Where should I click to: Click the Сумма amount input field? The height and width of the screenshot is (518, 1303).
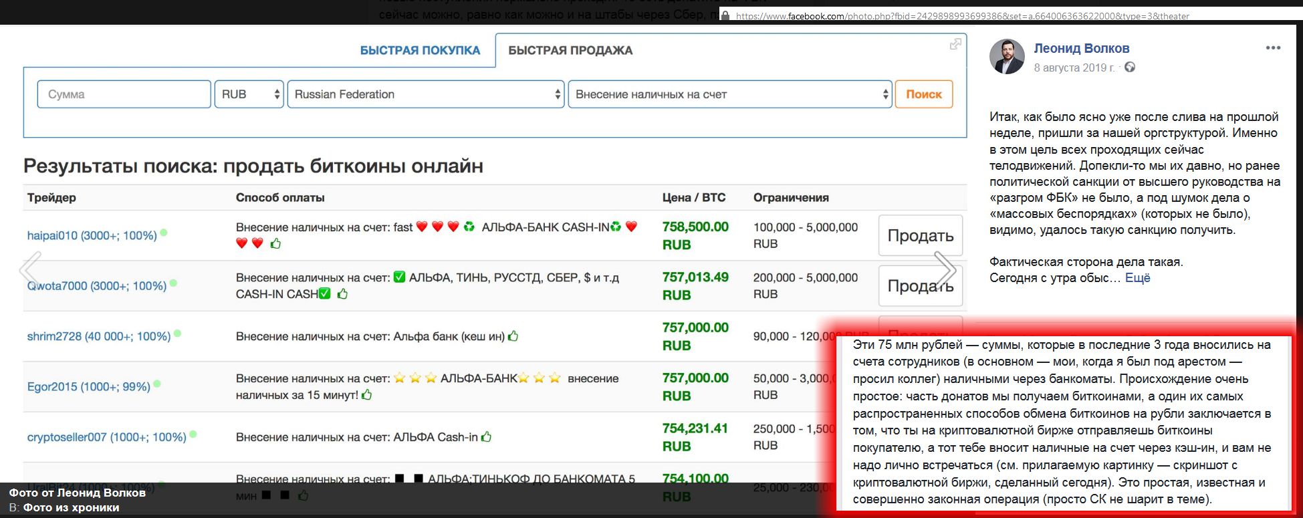(x=124, y=94)
